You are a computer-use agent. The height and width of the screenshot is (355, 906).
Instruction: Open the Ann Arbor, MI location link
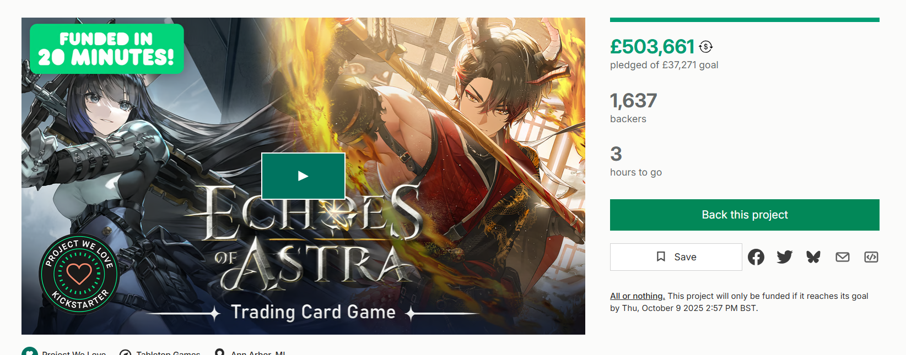[x=257, y=353]
